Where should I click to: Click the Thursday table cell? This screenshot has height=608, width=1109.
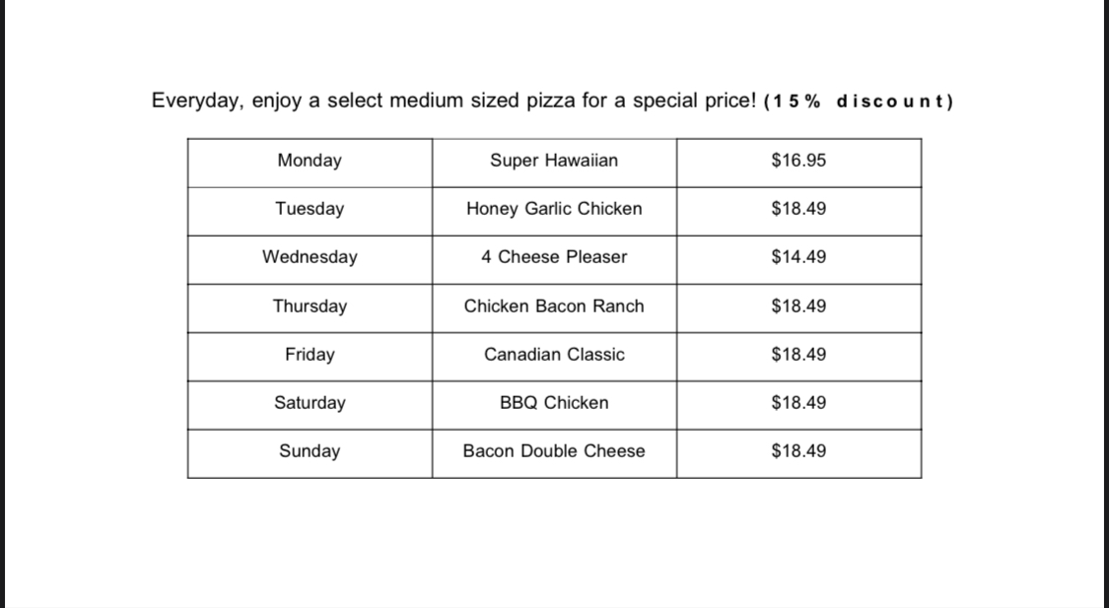pos(310,306)
